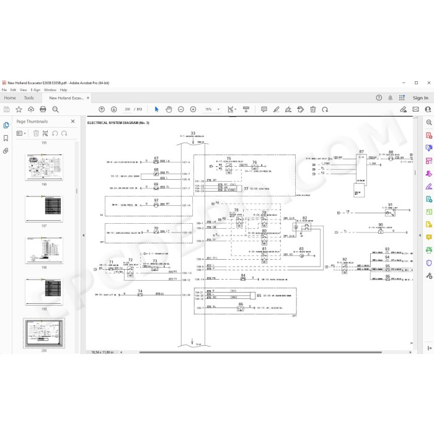Open fit page options icon
434x434 pixels.
pos(231,109)
